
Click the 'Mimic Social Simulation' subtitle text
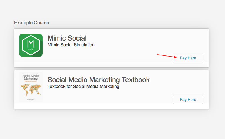pos(71,45)
